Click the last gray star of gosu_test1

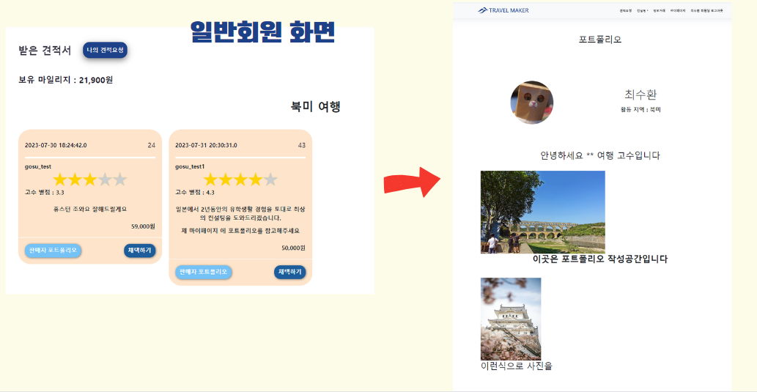pos(270,180)
